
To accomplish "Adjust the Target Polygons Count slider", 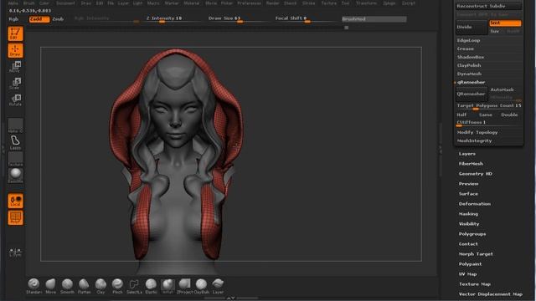I will coord(489,106).
